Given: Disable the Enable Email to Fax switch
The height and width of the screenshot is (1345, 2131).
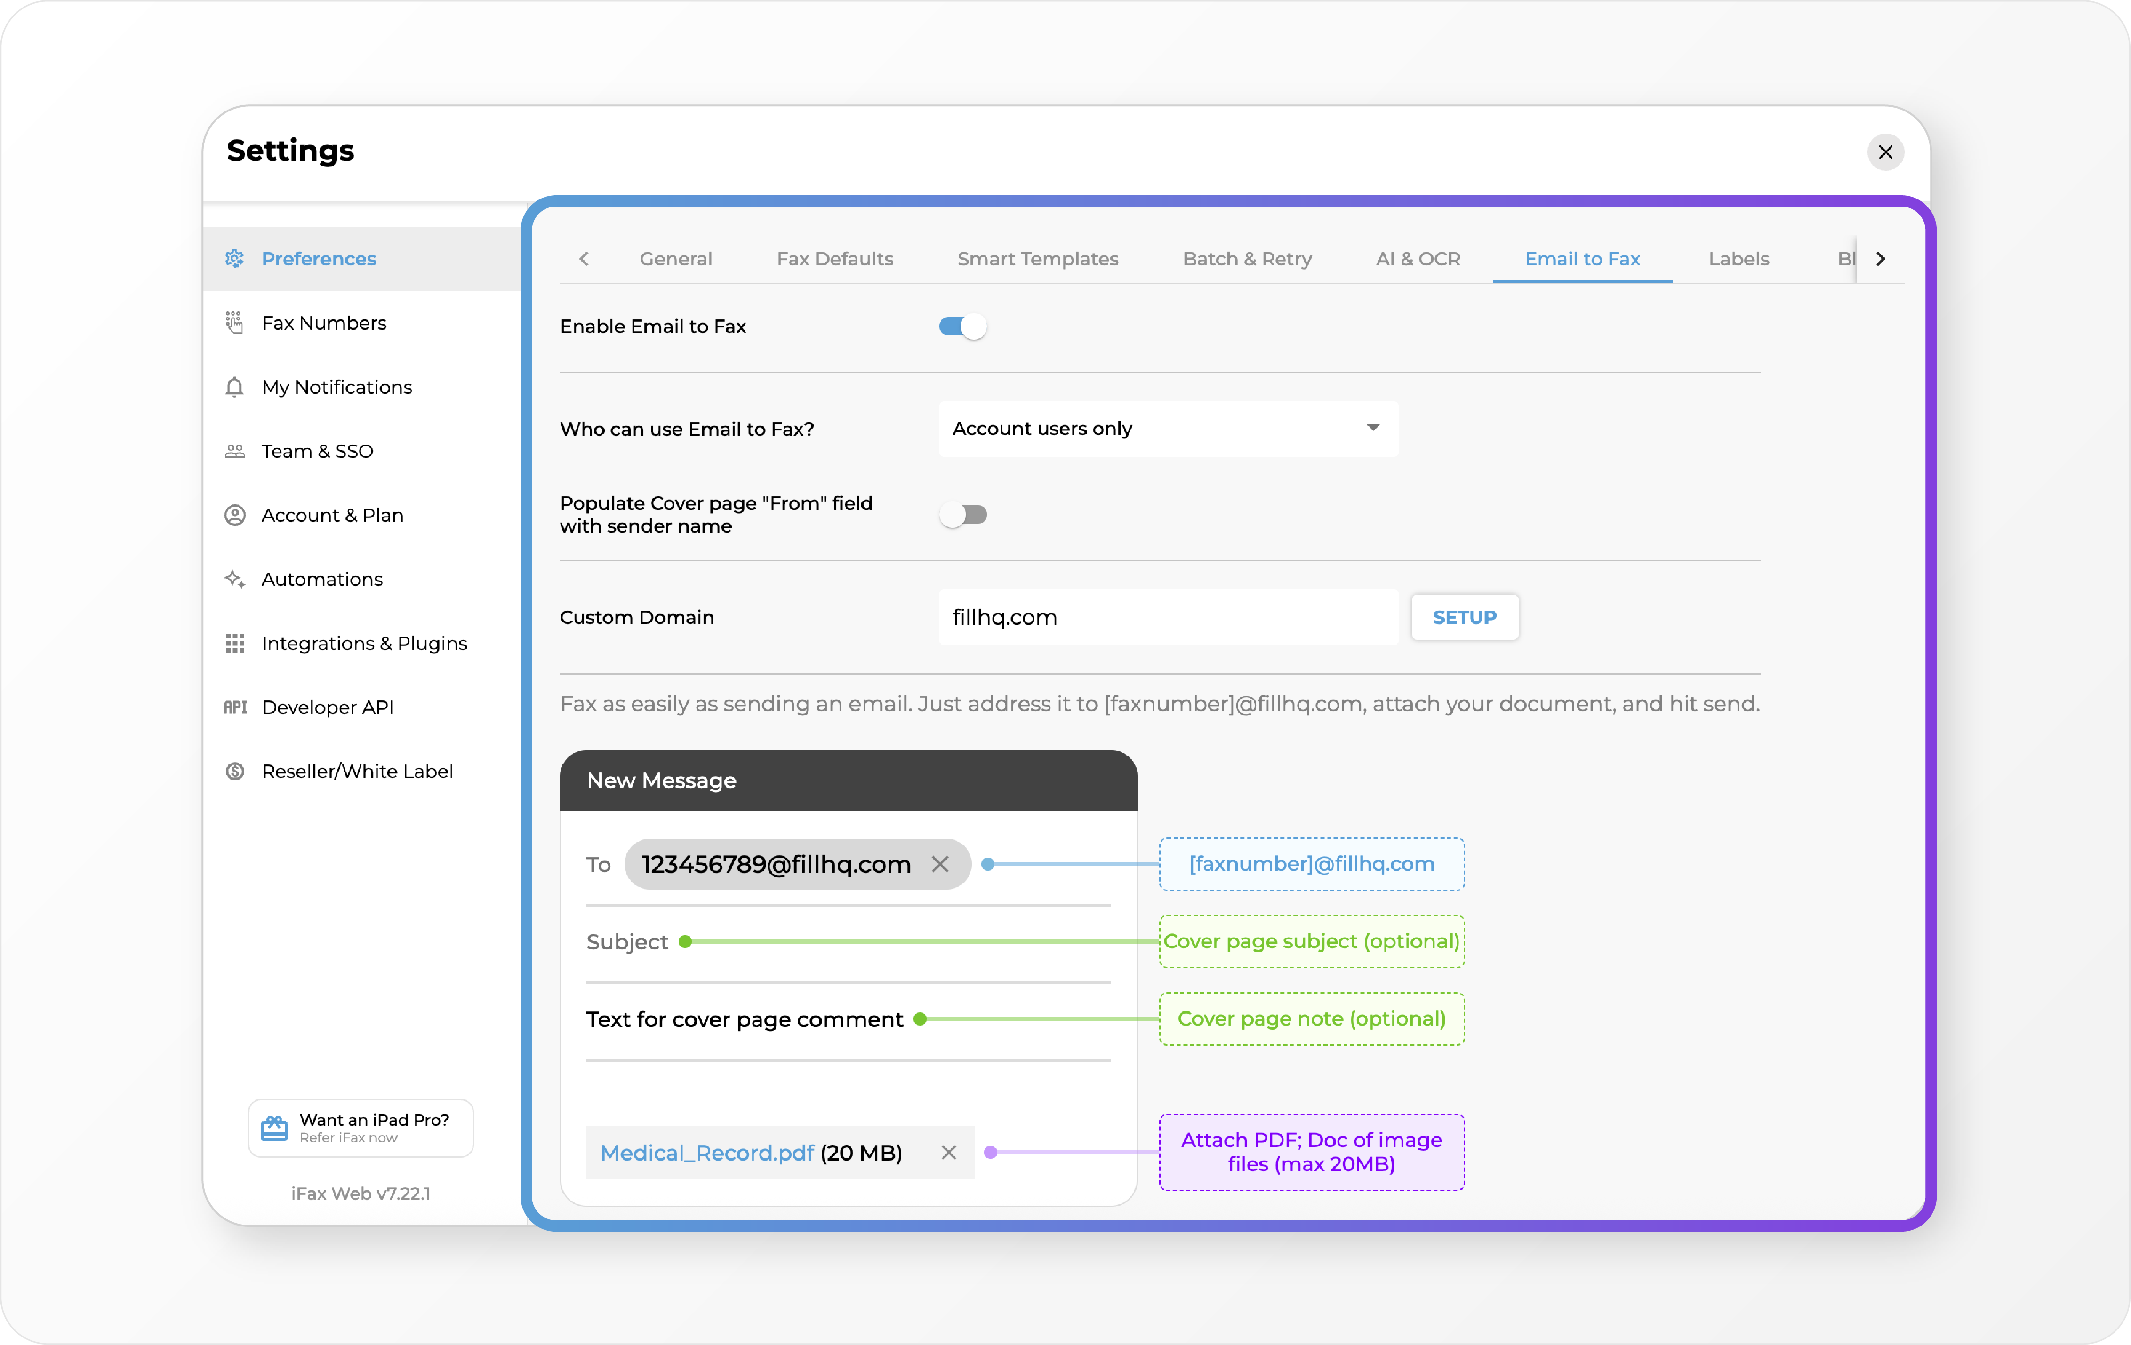Looking at the screenshot, I should [x=963, y=326].
